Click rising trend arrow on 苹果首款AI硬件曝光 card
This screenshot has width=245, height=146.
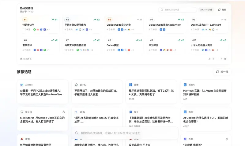95,20
